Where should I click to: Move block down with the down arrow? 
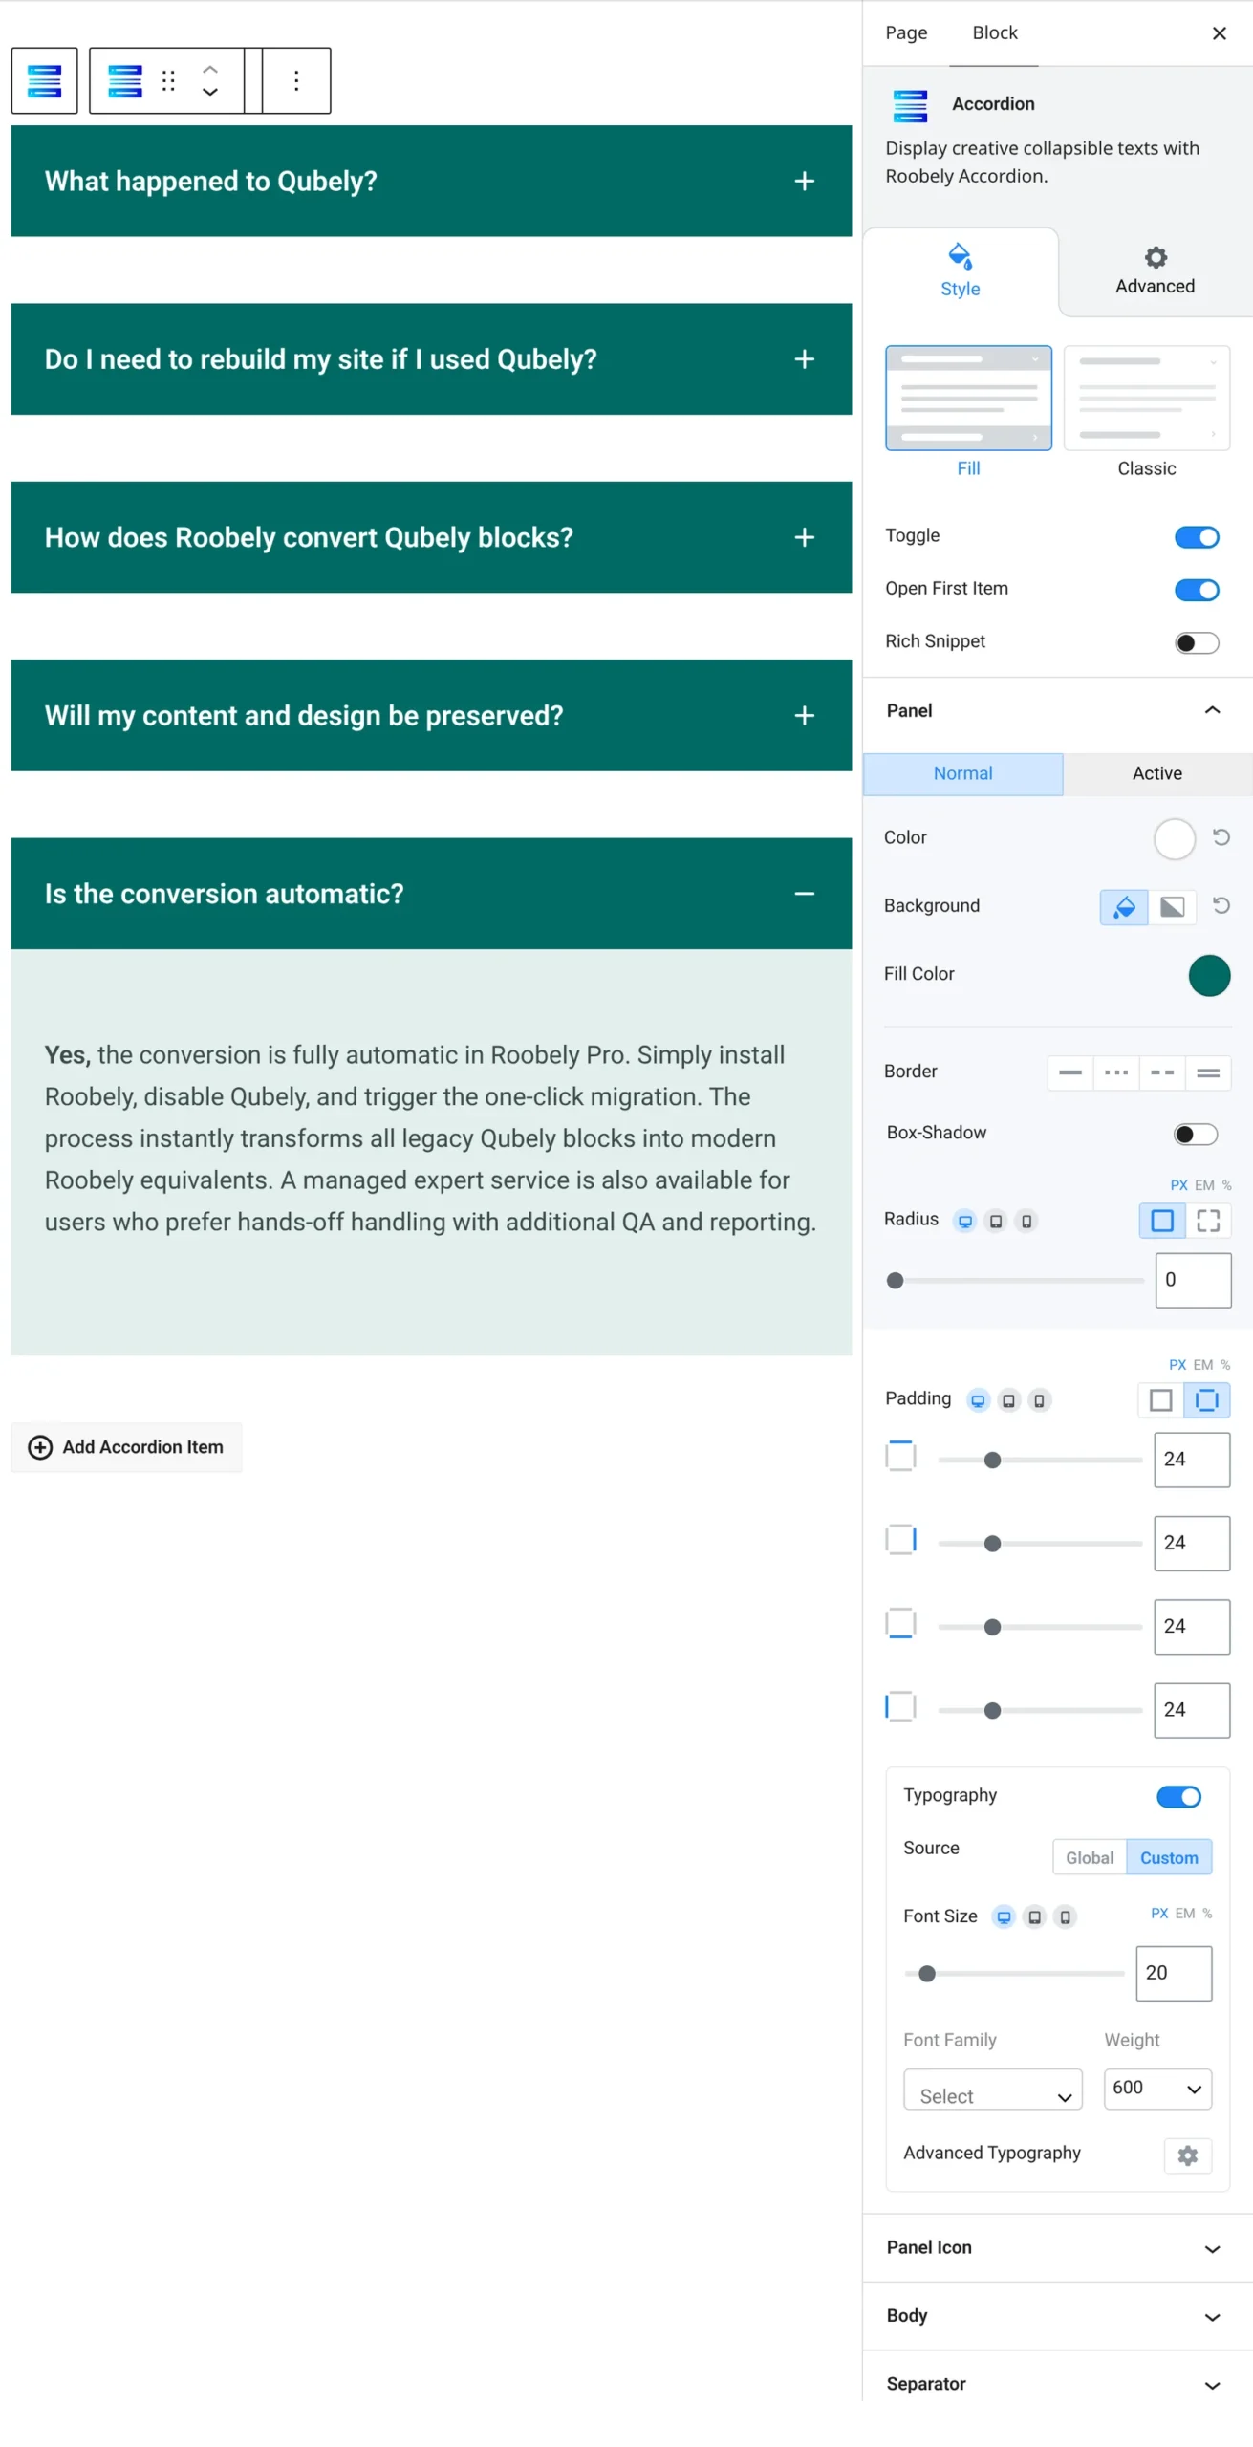pyautogui.click(x=210, y=93)
